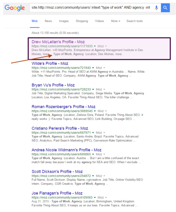This screenshot has width=176, height=212.
Task: Click snippet 'Head of SEO at AWM Agency'
Action: coord(88,72)
